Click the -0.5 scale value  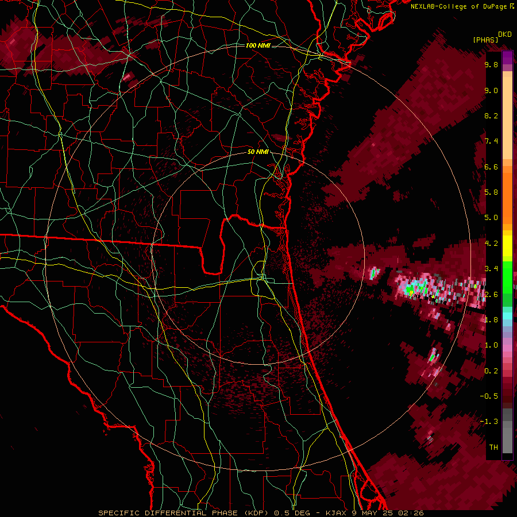coord(489,396)
